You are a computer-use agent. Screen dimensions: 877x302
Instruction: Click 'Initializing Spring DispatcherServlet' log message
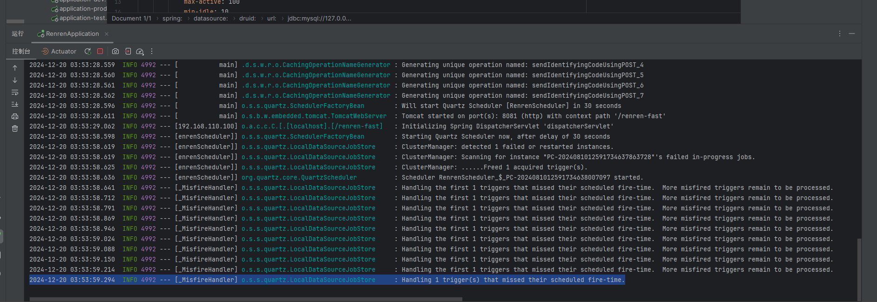click(507, 126)
